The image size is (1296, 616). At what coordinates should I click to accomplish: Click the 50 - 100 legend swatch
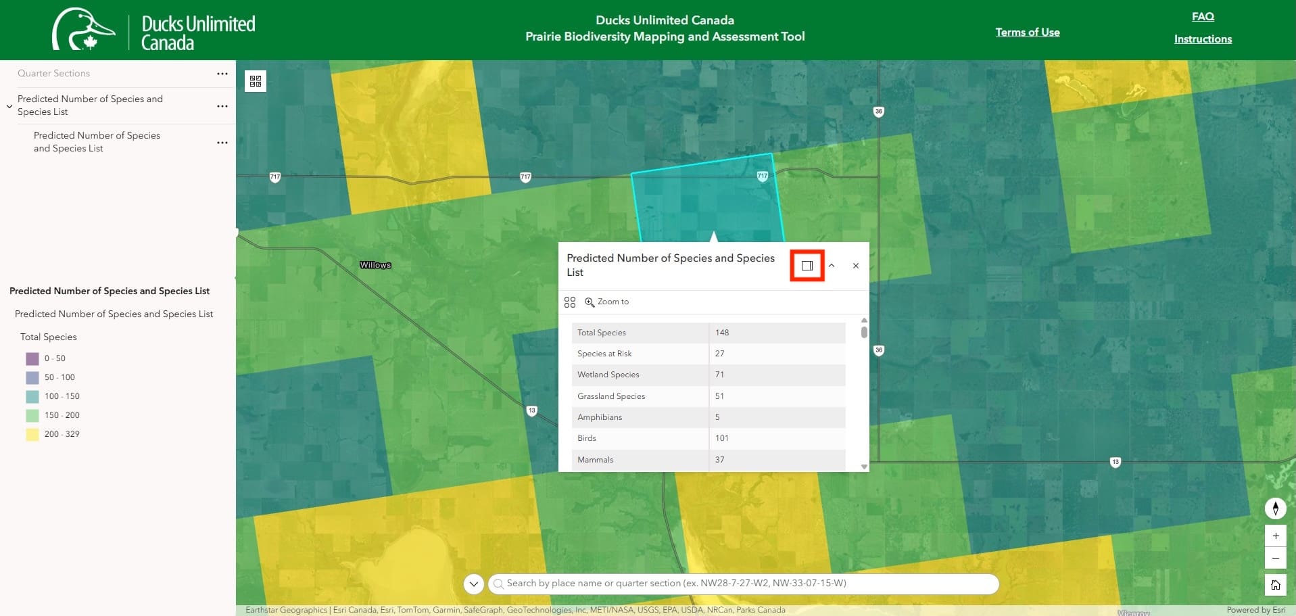click(x=32, y=377)
